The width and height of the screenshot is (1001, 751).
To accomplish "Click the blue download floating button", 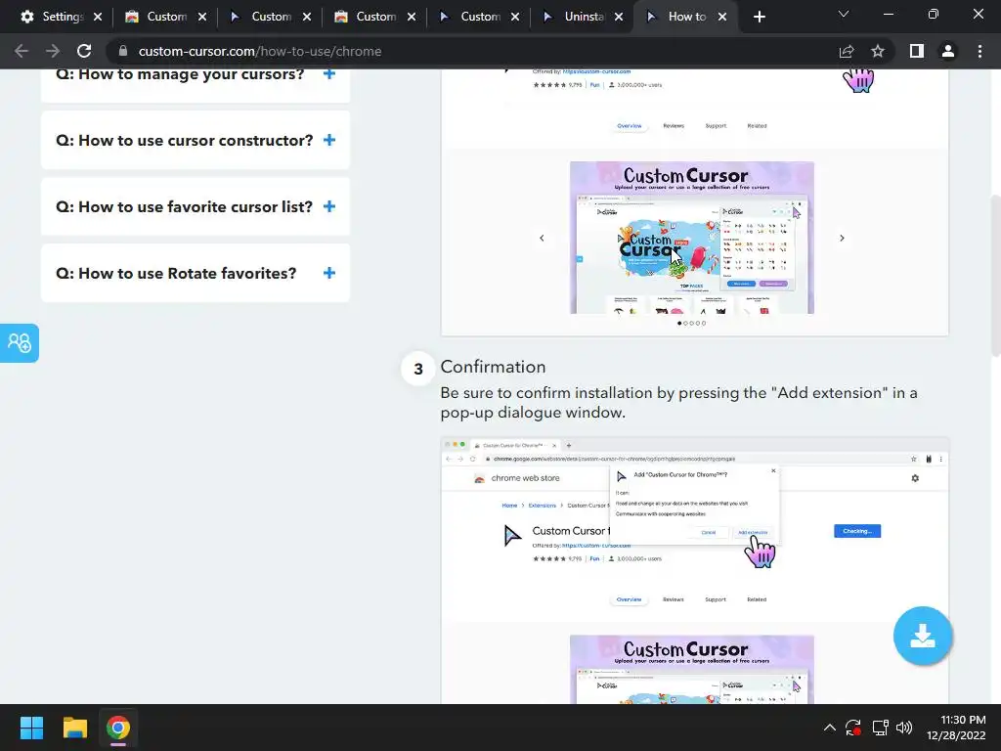I will (x=923, y=636).
